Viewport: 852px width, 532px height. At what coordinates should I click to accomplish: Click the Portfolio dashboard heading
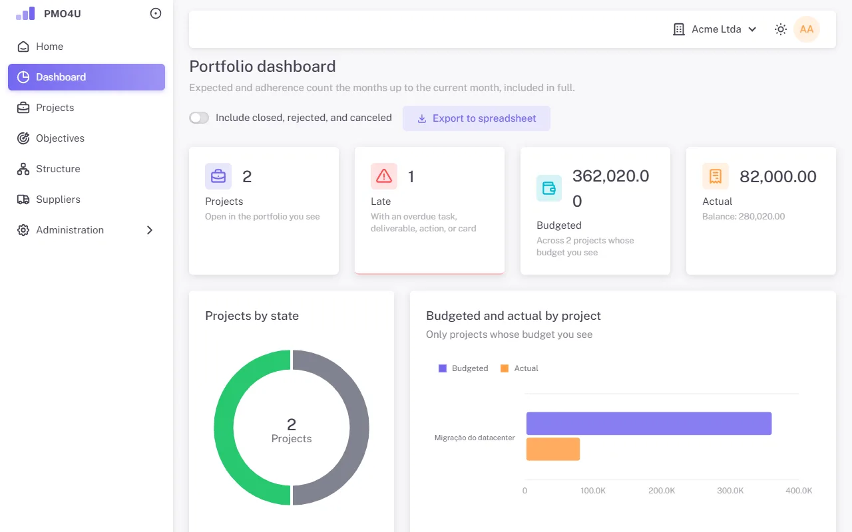coord(262,66)
